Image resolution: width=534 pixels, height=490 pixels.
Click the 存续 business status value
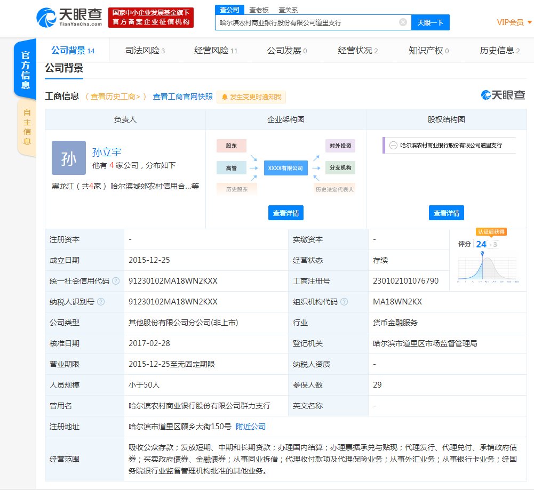click(380, 260)
